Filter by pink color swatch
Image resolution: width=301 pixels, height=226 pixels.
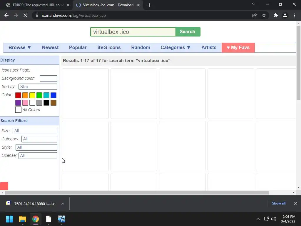(x=25, y=103)
